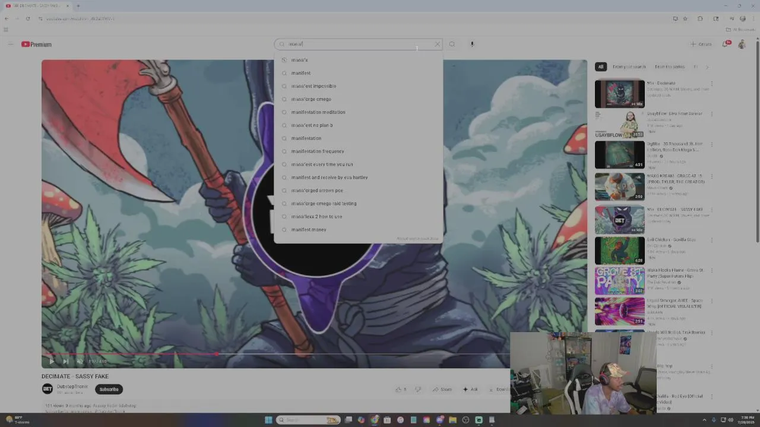Image resolution: width=760 pixels, height=427 pixels.
Task: Open a new browser tab
Action: tap(78, 6)
